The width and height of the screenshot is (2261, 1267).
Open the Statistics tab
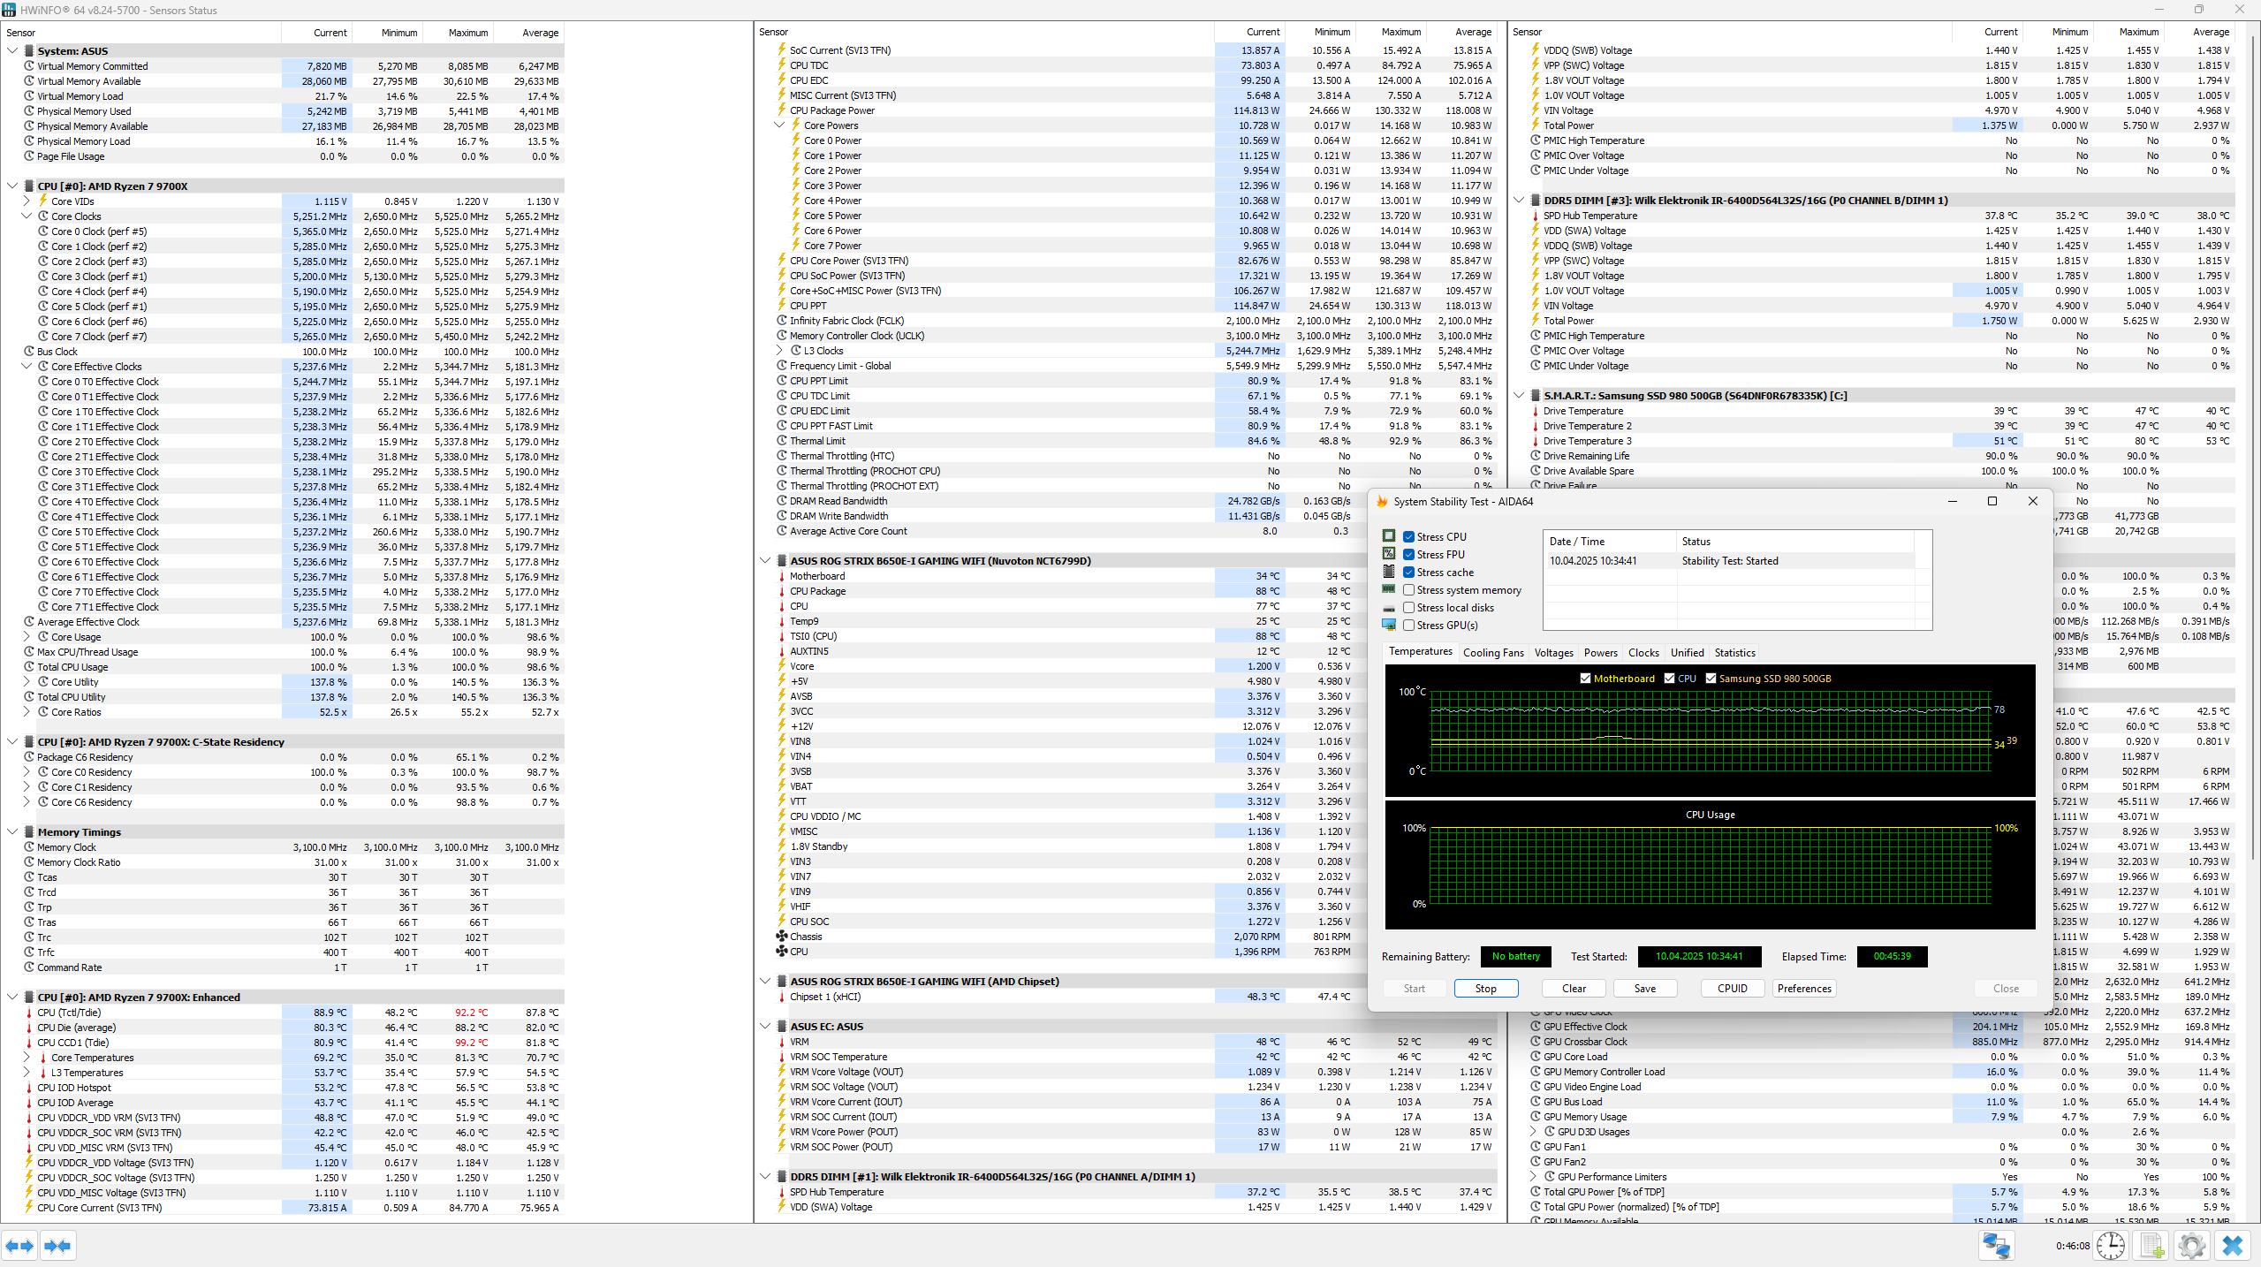(1734, 653)
